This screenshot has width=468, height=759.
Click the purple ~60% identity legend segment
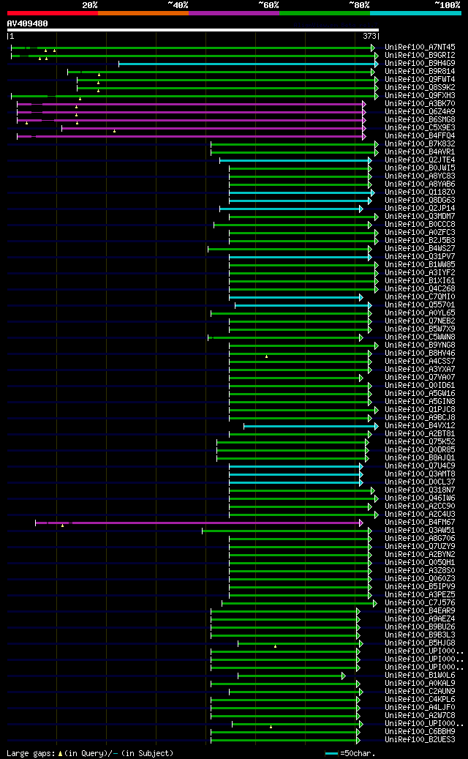(x=234, y=13)
